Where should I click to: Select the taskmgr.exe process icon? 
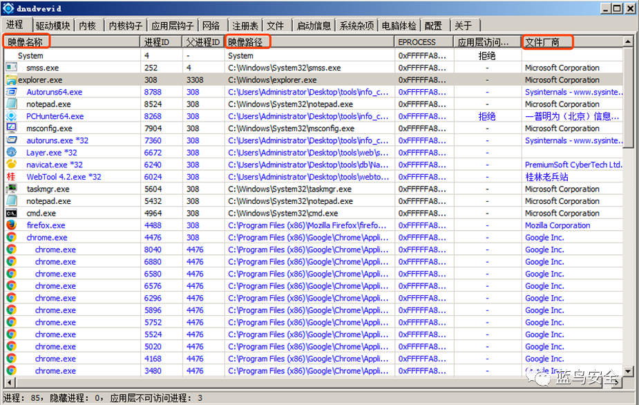click(12, 189)
